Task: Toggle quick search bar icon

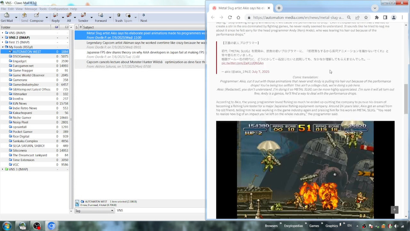Action: 77,203
